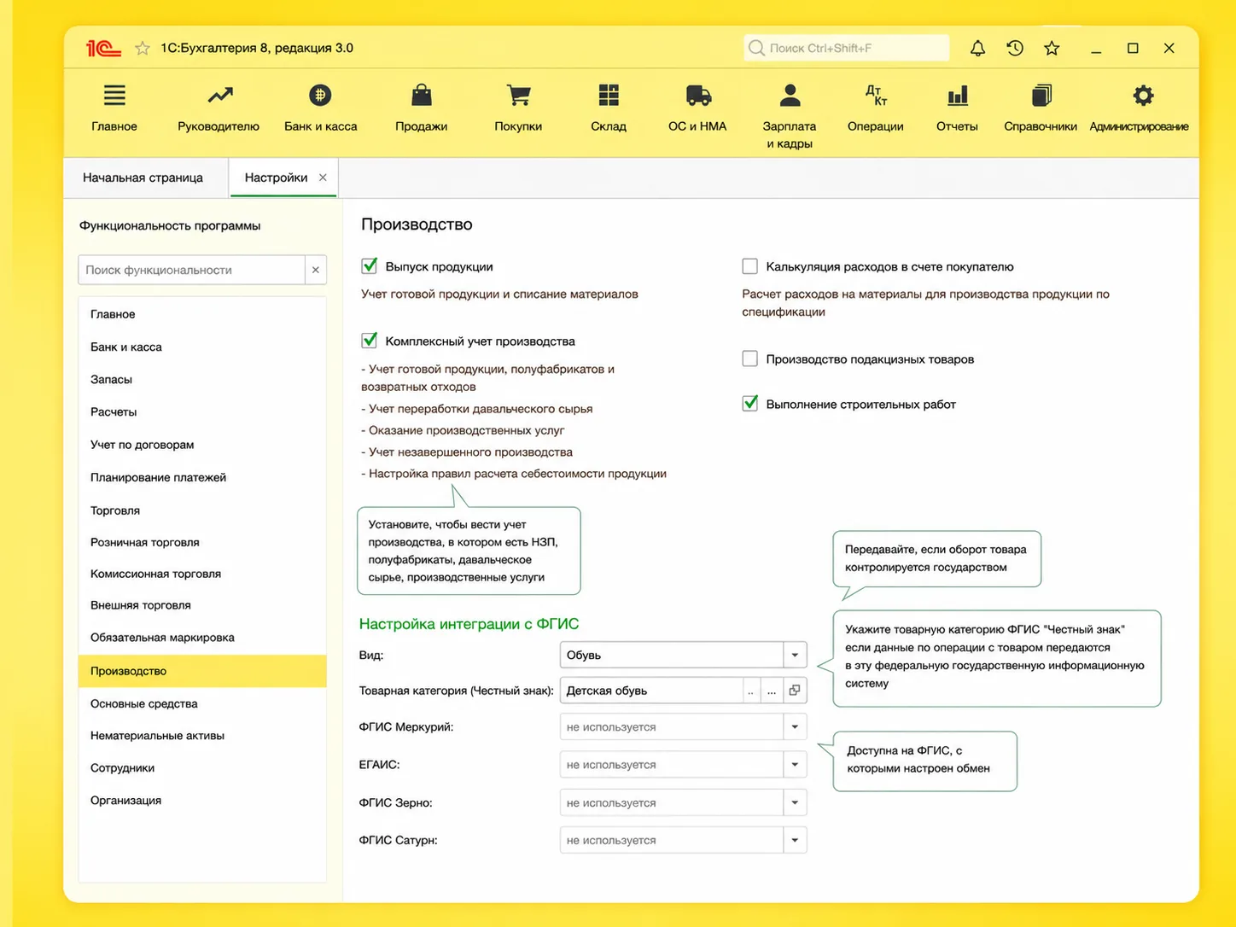Open the Руководителю chart icon

(219, 95)
